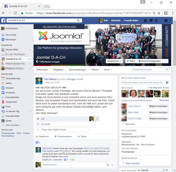Open the Veranstaltungen group tab
This screenshot has height=172, width=176.
77,70
